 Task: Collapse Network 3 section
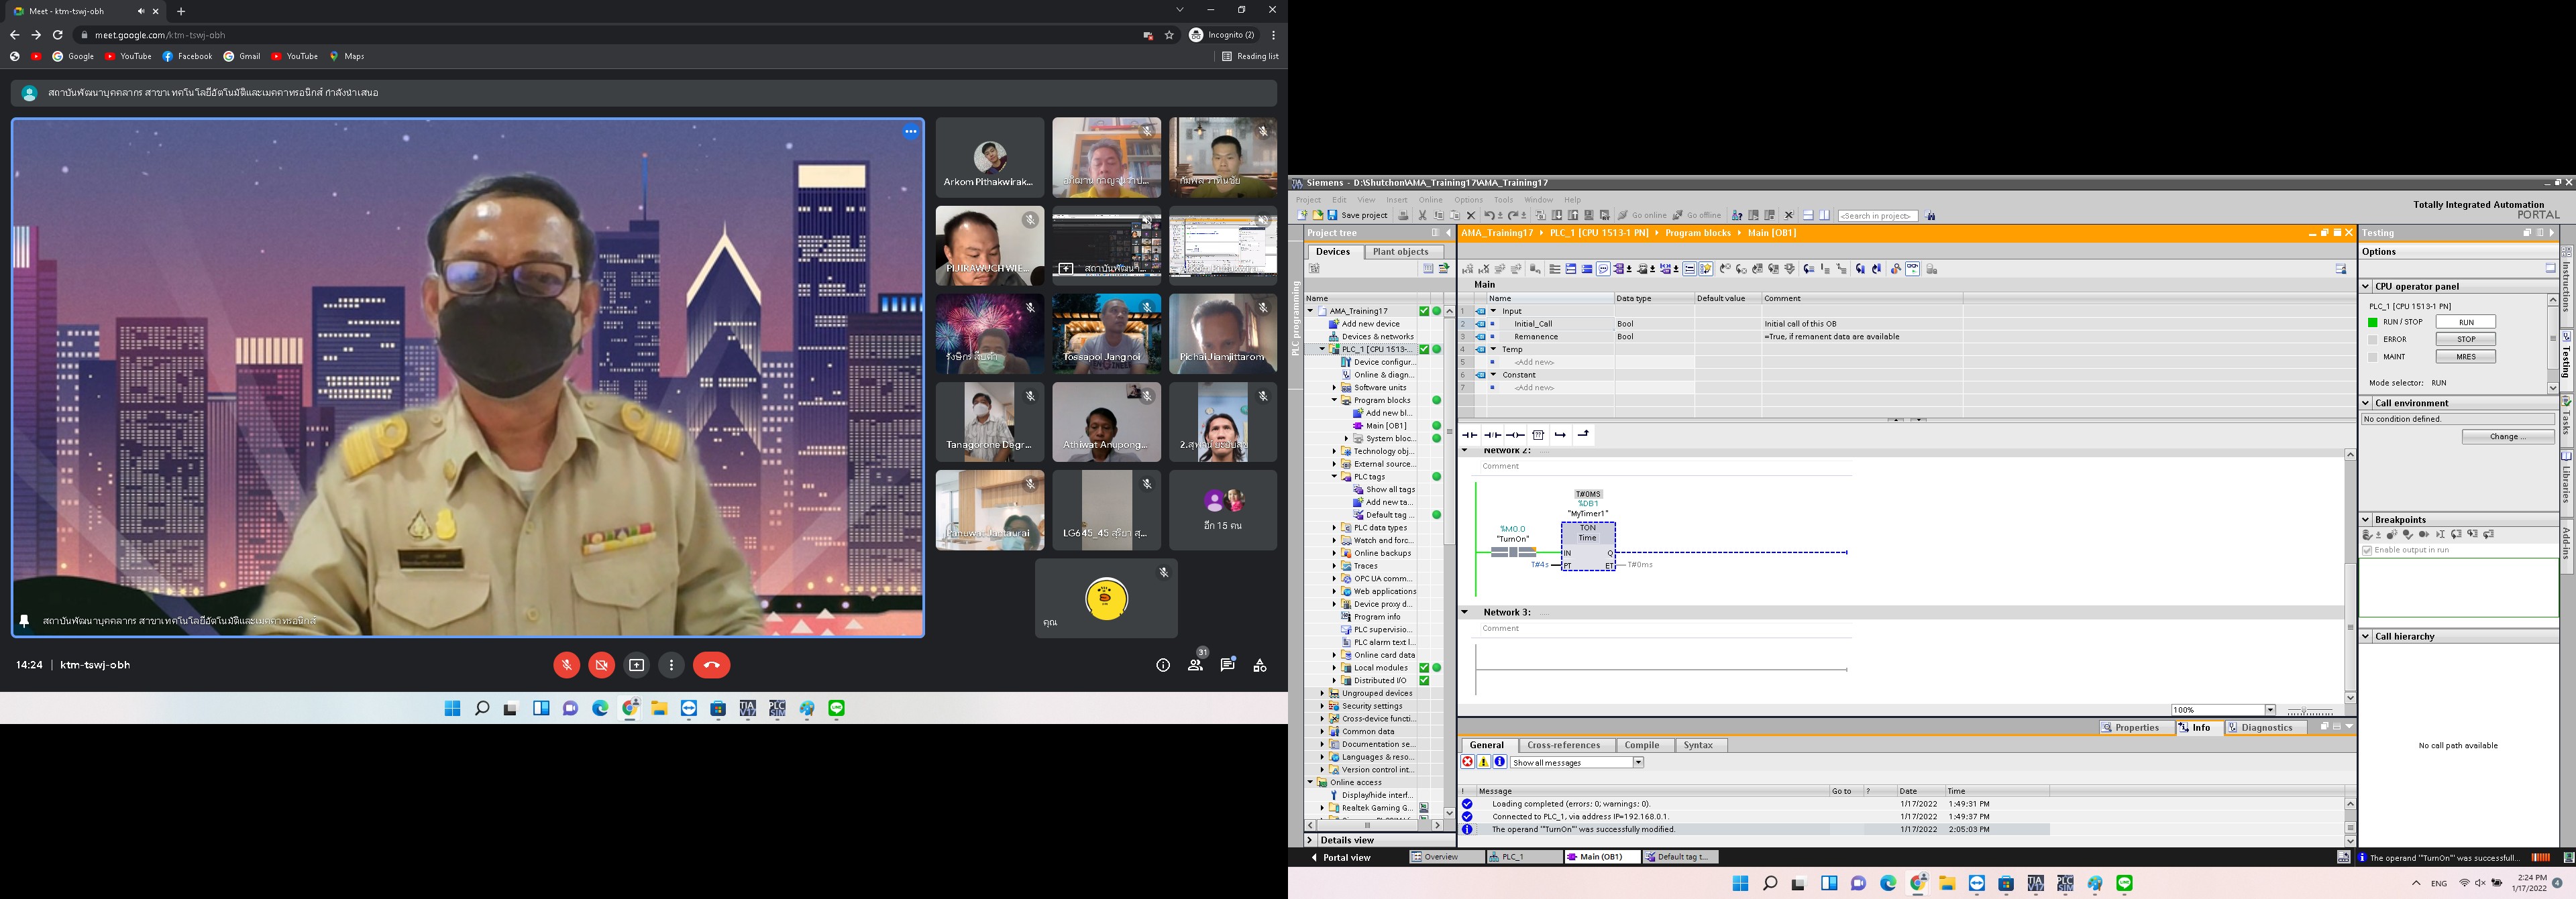1465,612
